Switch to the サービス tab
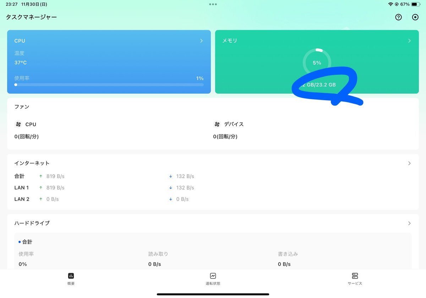Image resolution: width=426 pixels, height=298 pixels. point(355,279)
